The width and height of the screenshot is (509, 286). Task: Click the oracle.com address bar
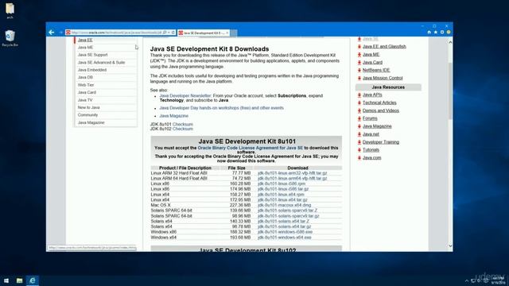116,33
